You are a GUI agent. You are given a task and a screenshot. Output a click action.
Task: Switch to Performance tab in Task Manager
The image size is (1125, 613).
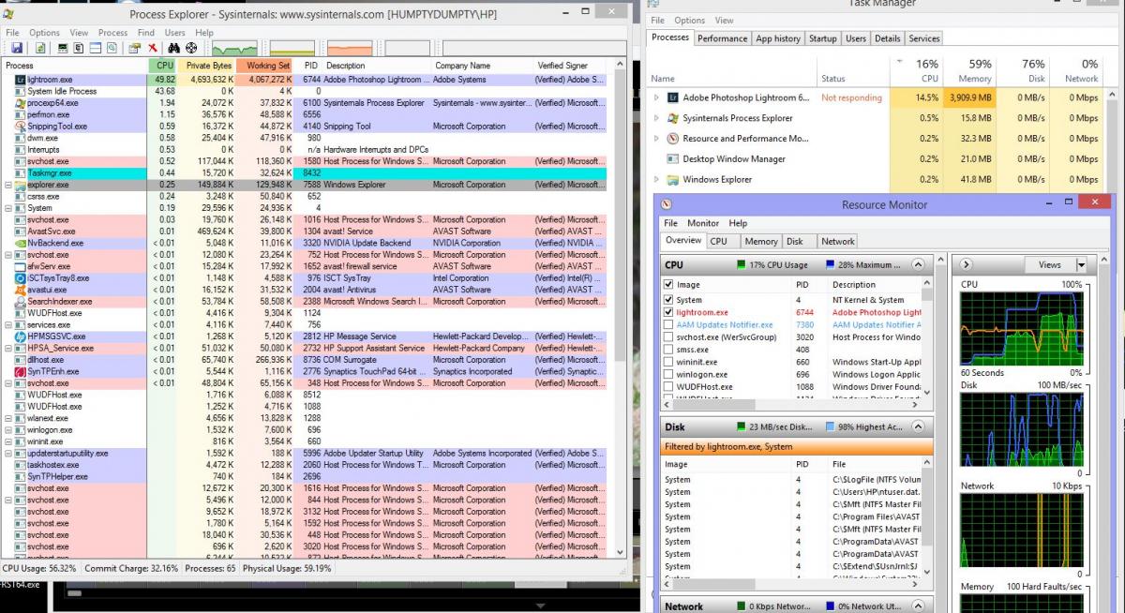click(x=723, y=38)
